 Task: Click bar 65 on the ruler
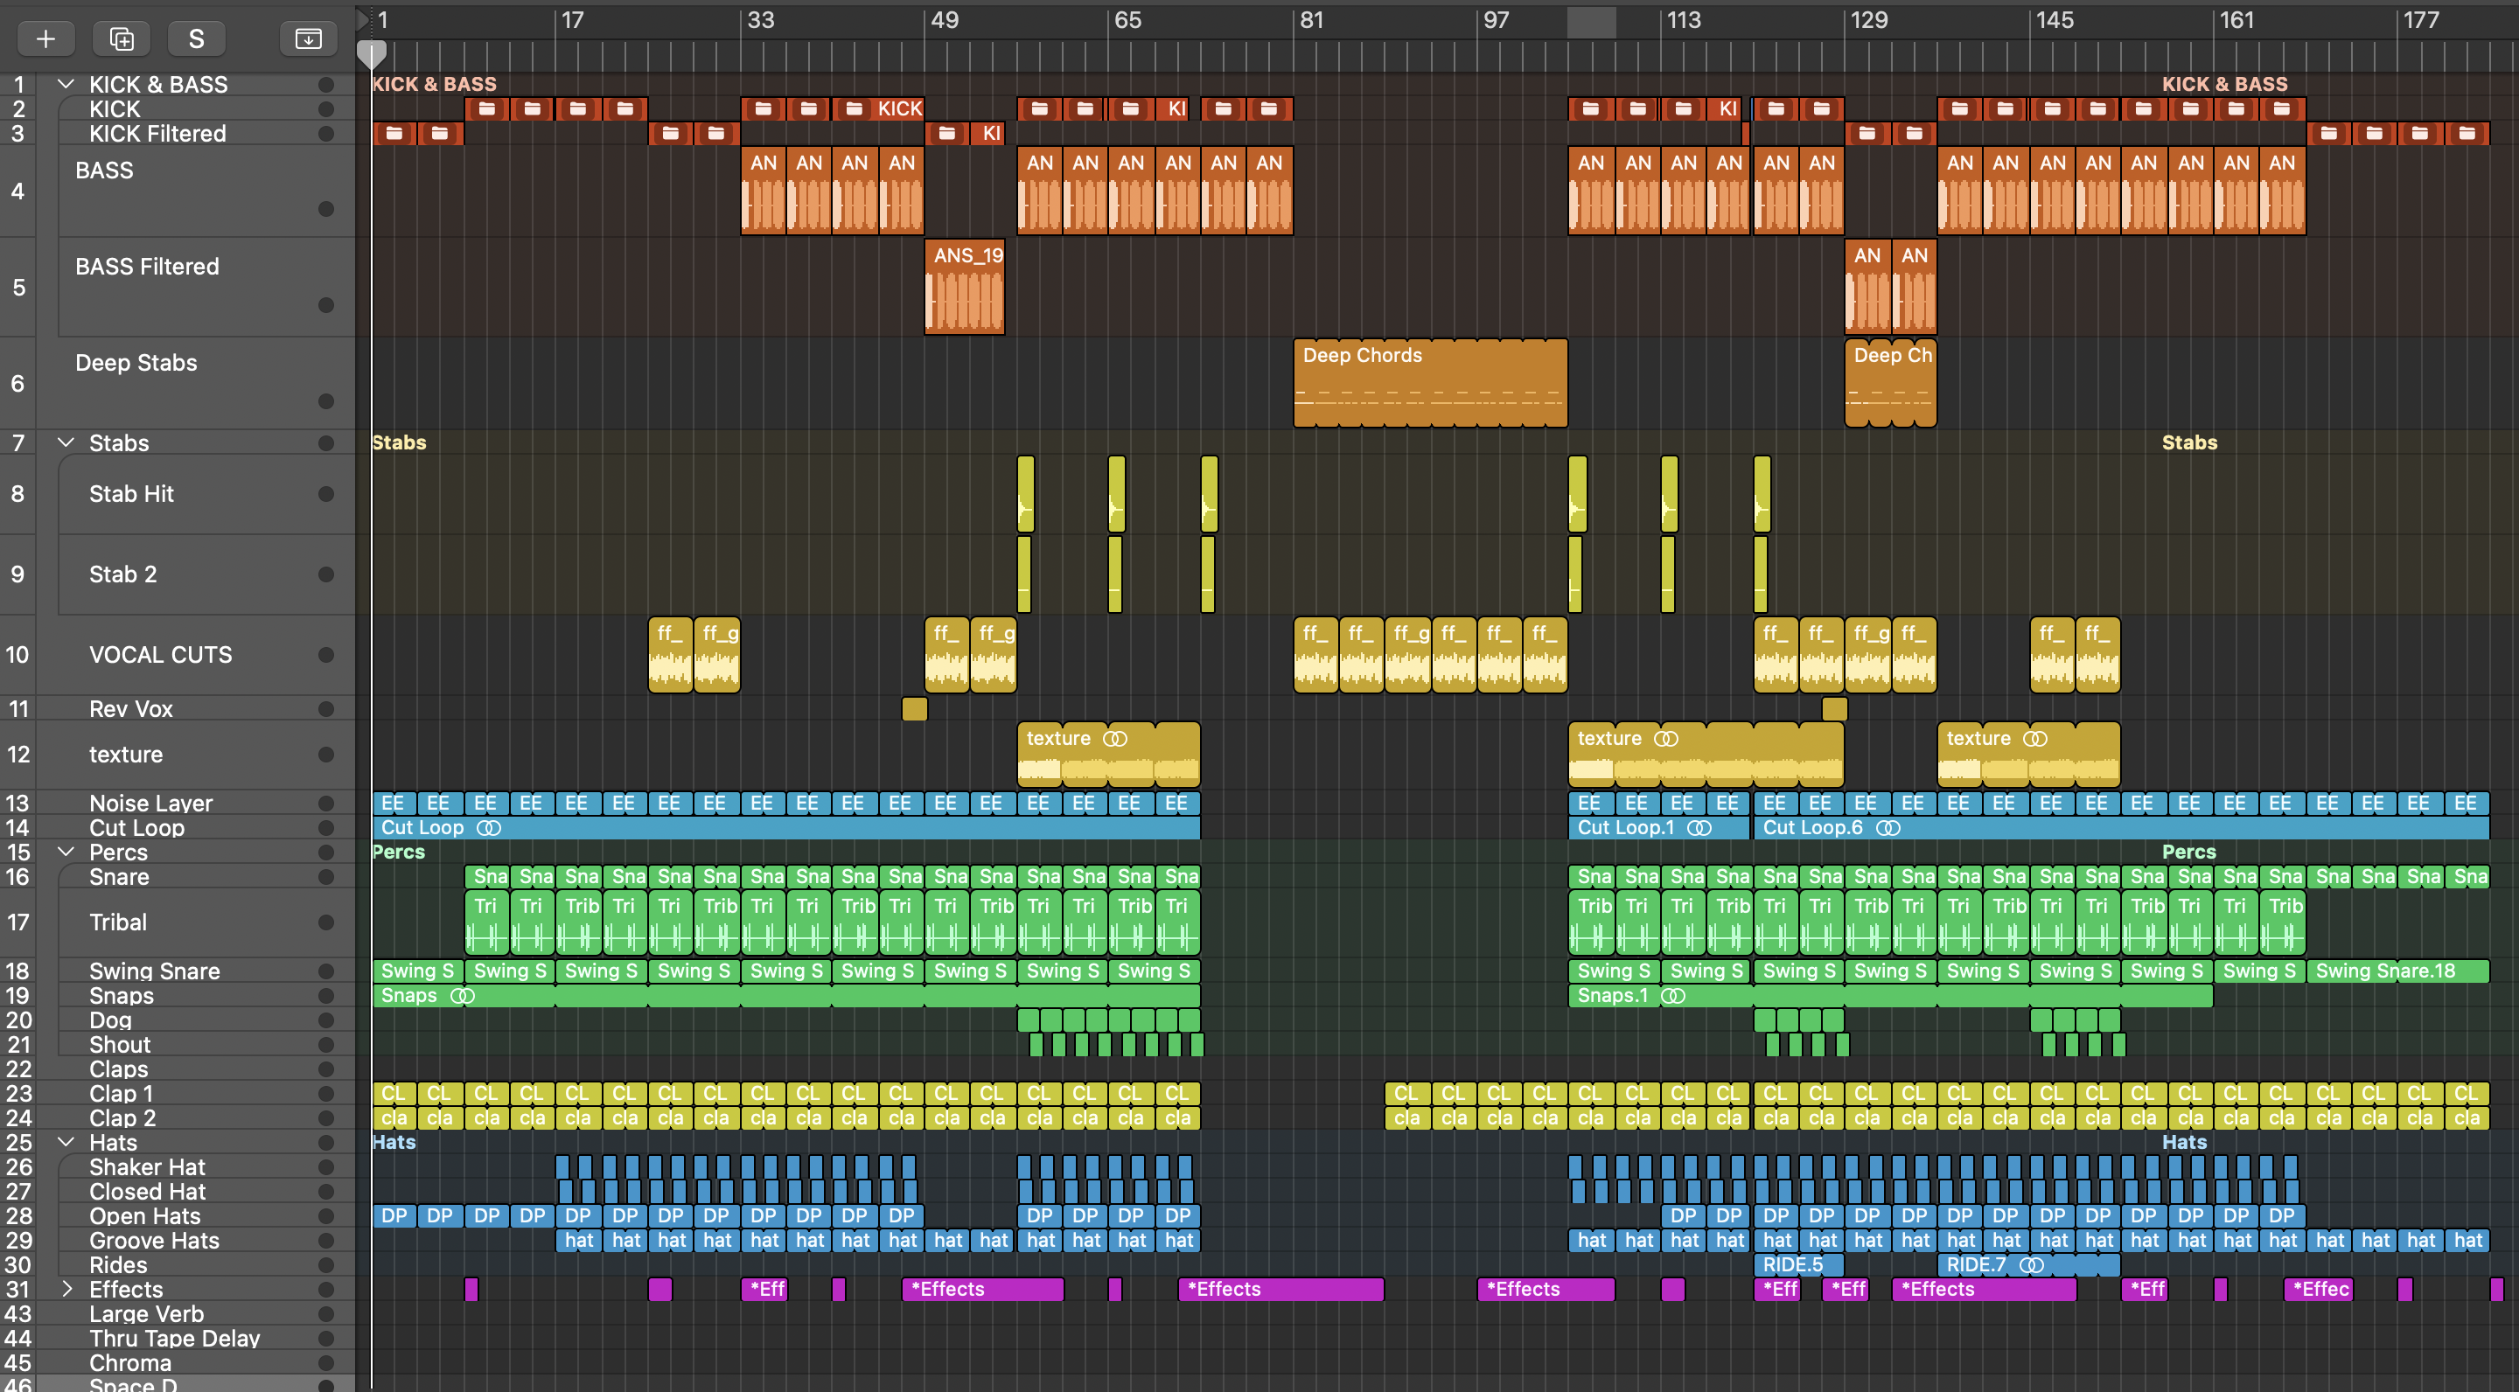(x=1127, y=20)
